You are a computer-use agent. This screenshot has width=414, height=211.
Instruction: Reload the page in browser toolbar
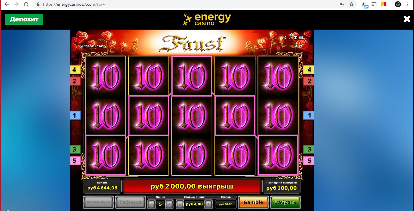click(x=26, y=5)
